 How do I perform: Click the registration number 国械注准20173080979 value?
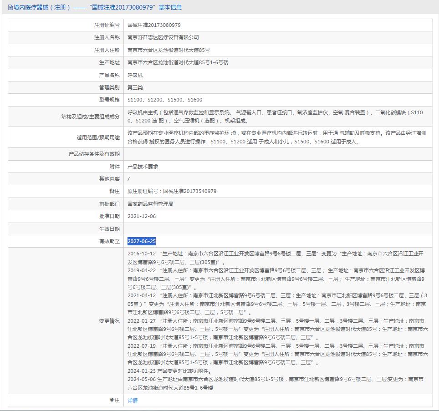click(x=154, y=25)
